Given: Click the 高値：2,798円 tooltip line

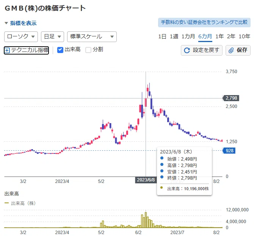Looking at the screenshot, I should (182, 166).
